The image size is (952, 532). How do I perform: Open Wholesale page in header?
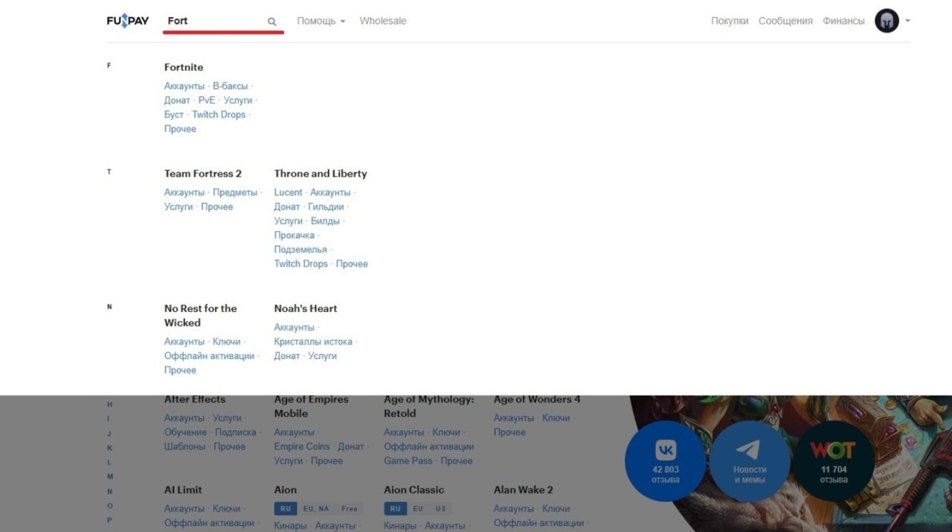(383, 21)
